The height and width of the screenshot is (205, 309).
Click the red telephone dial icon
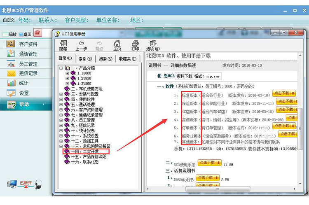pos(37,33)
